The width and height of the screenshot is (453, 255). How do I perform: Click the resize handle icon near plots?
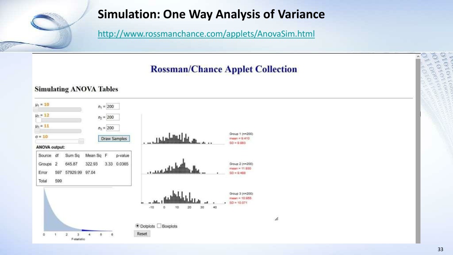tap(276, 219)
